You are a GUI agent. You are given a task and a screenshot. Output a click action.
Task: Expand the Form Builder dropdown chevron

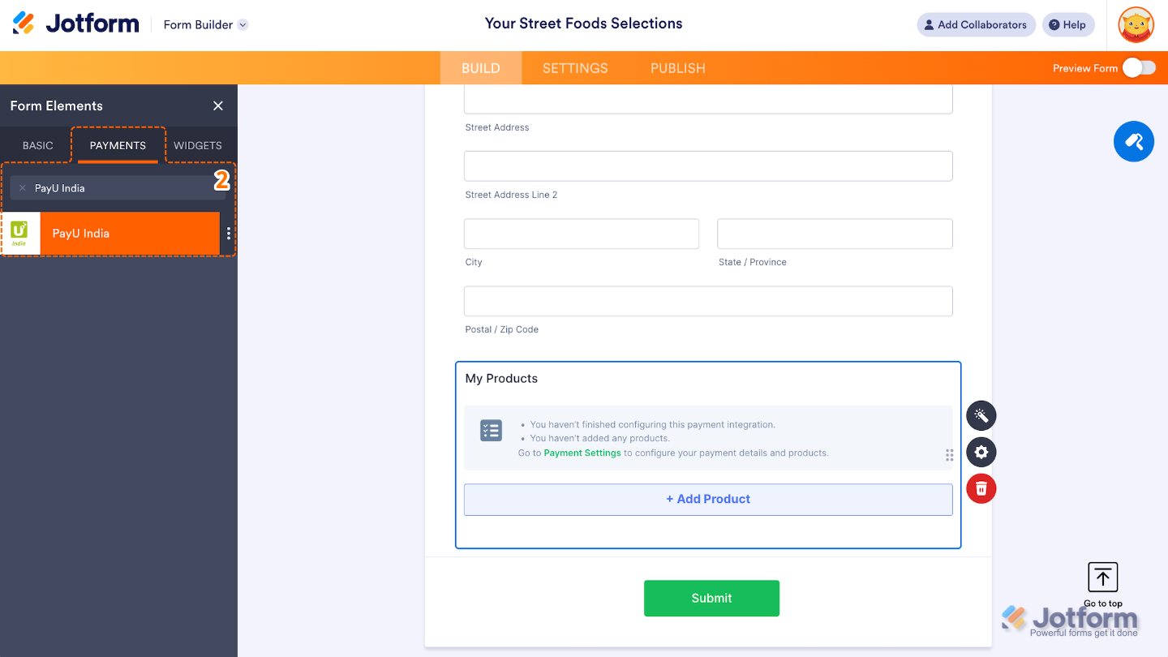point(241,24)
